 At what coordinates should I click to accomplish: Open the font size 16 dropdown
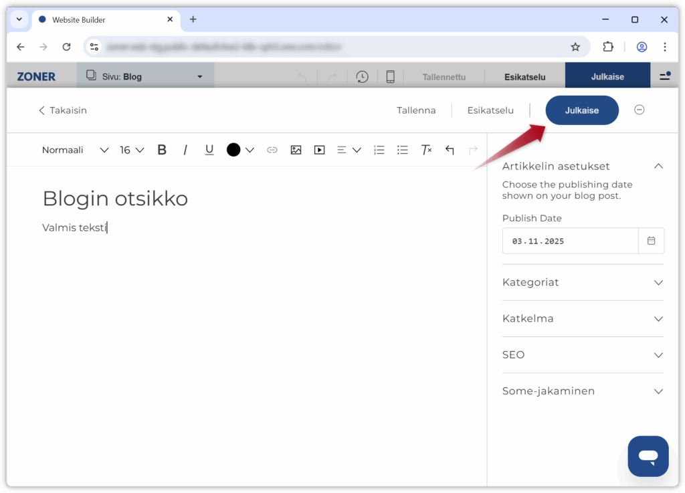click(x=132, y=150)
